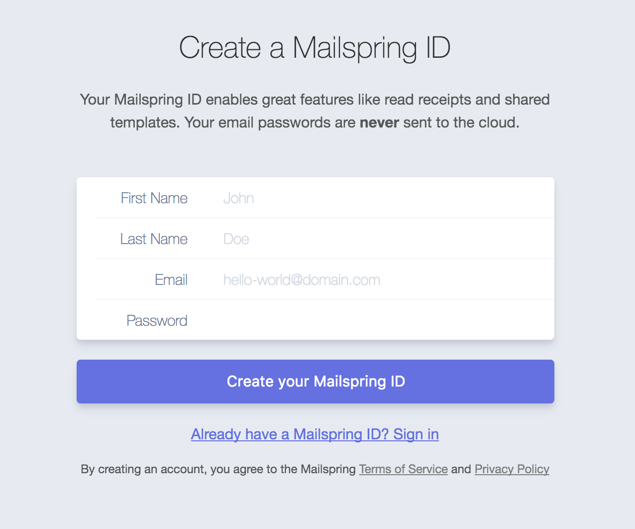Open the Terms of Service link
Image resolution: width=635 pixels, height=529 pixels.
(403, 469)
